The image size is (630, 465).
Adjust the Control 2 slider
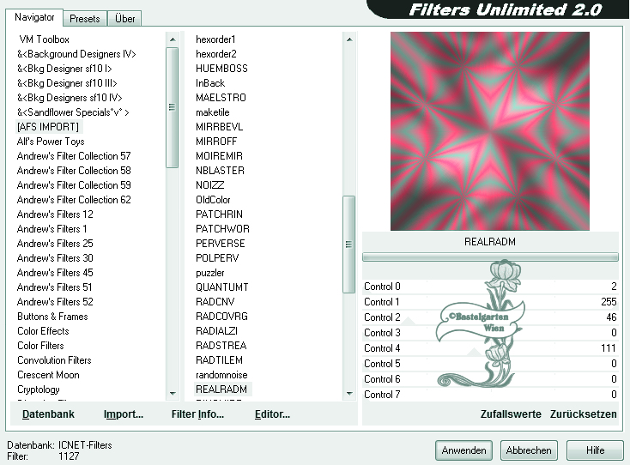click(490, 317)
